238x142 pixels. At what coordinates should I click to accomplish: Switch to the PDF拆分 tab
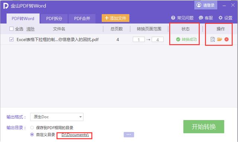54,19
